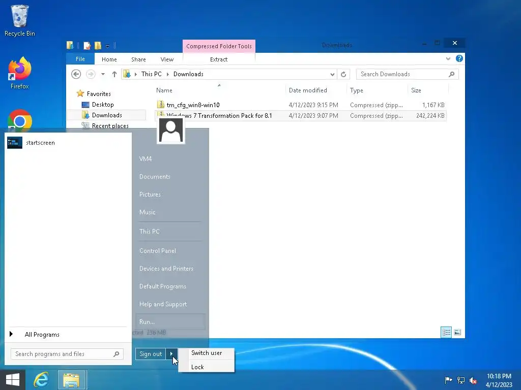The image size is (521, 390).
Task: Click the Windows Start button
Action: coord(13,380)
